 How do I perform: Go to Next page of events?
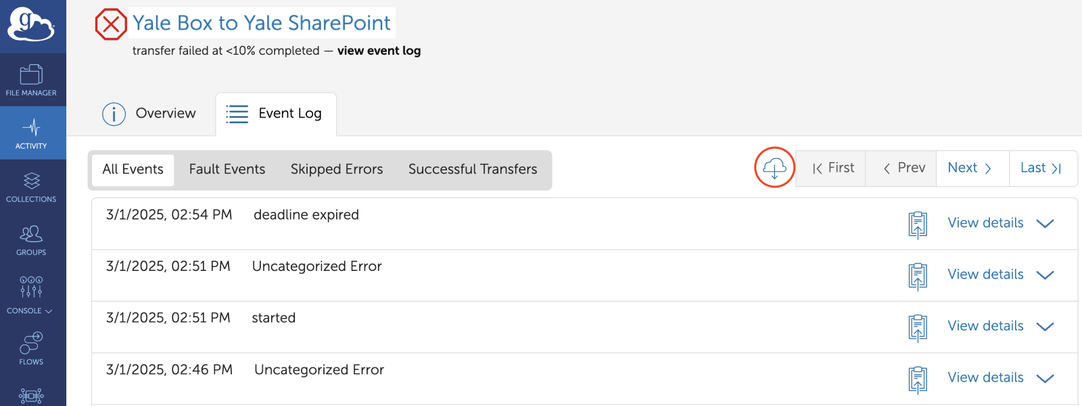pyautogui.click(x=970, y=168)
